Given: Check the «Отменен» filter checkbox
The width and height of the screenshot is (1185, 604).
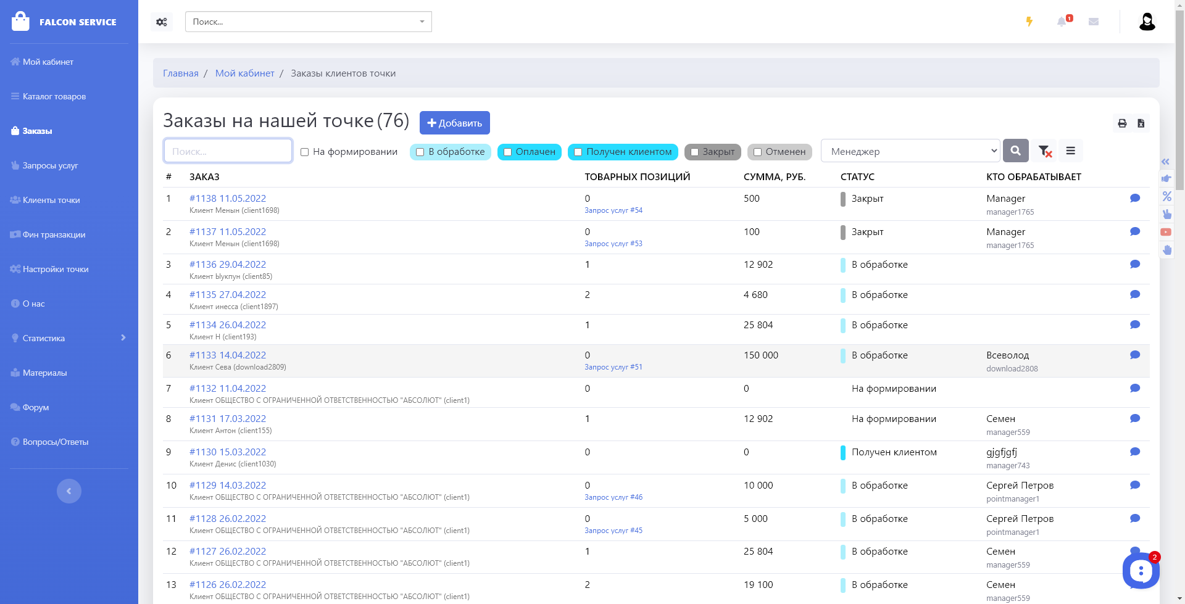Looking at the screenshot, I should [x=757, y=152].
